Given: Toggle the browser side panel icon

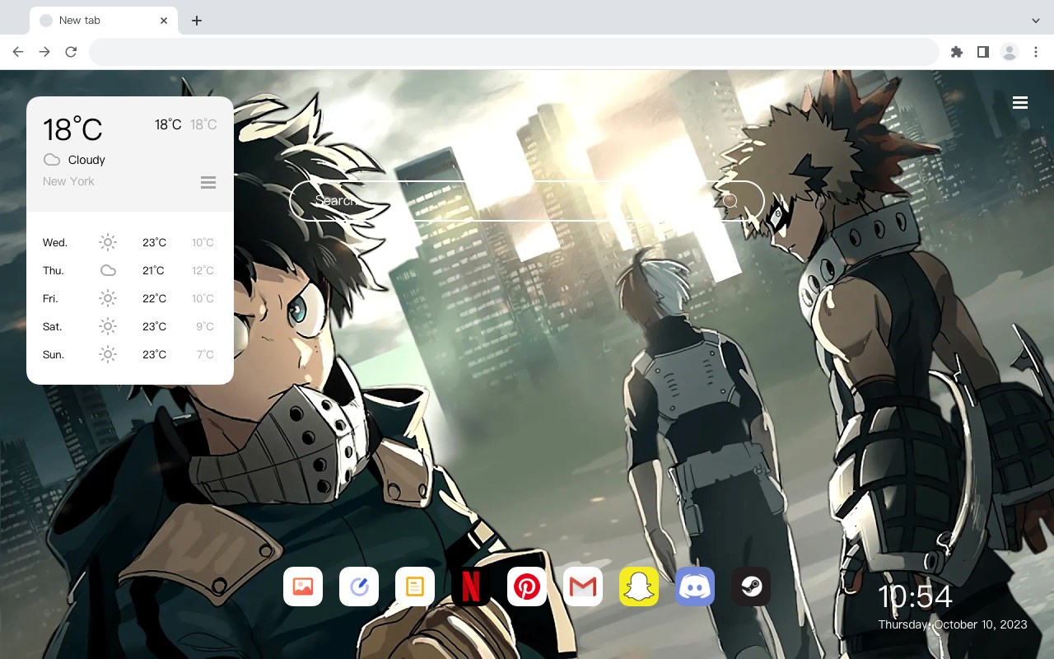Looking at the screenshot, I should (x=982, y=52).
